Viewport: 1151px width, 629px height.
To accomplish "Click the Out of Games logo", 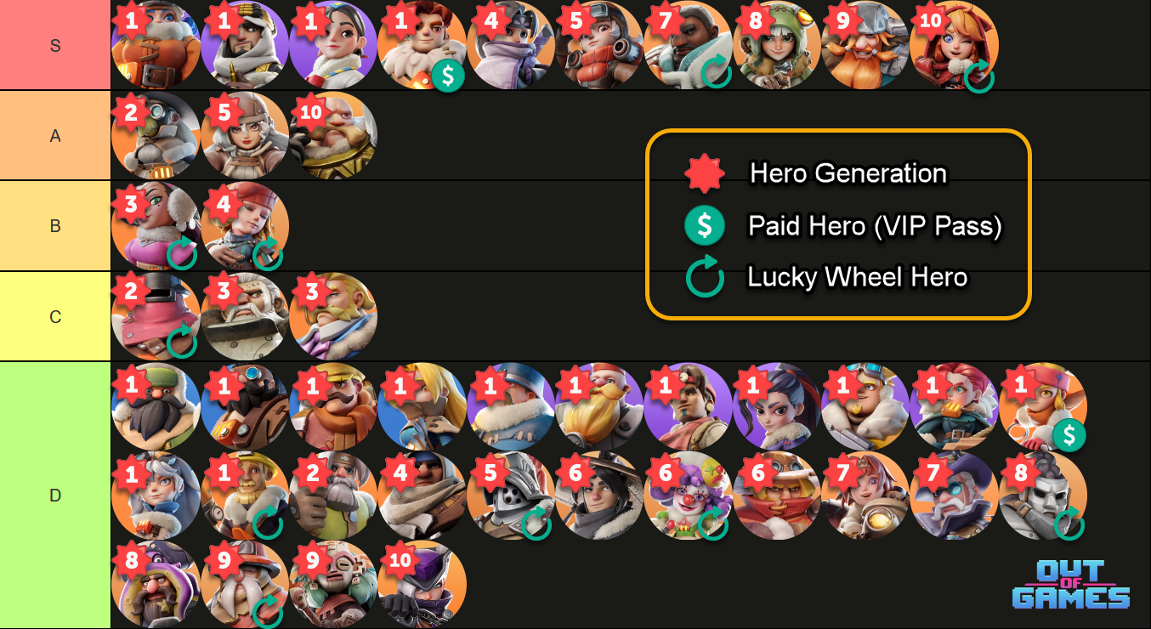I will [x=1071, y=584].
